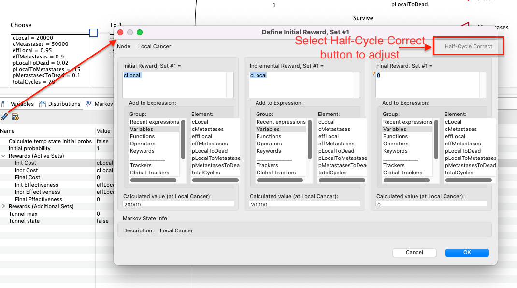Click the blue decision node square

click(93, 33)
